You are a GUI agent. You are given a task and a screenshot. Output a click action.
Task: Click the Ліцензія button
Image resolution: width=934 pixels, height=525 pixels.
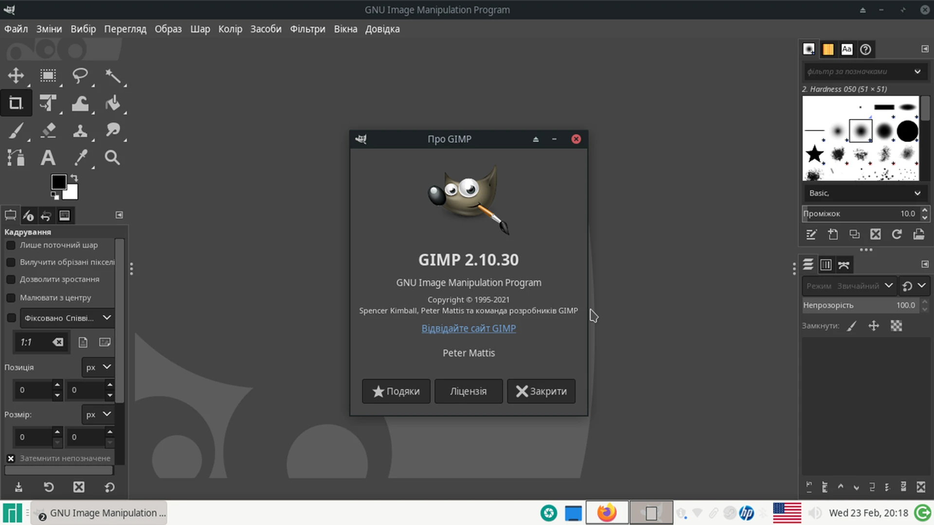point(468,391)
